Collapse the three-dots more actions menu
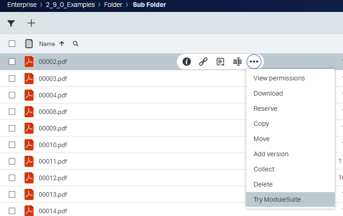 coord(254,62)
